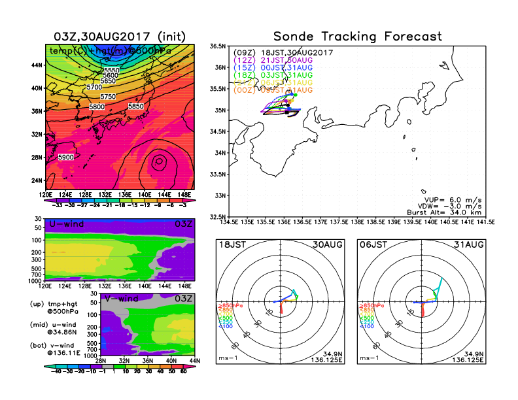The width and height of the screenshot is (518, 400).
Task: Click the '36.5N' latitude label on the track map
Action: tap(218, 46)
